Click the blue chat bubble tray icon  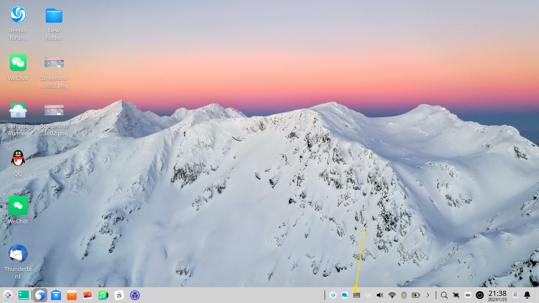click(345, 295)
